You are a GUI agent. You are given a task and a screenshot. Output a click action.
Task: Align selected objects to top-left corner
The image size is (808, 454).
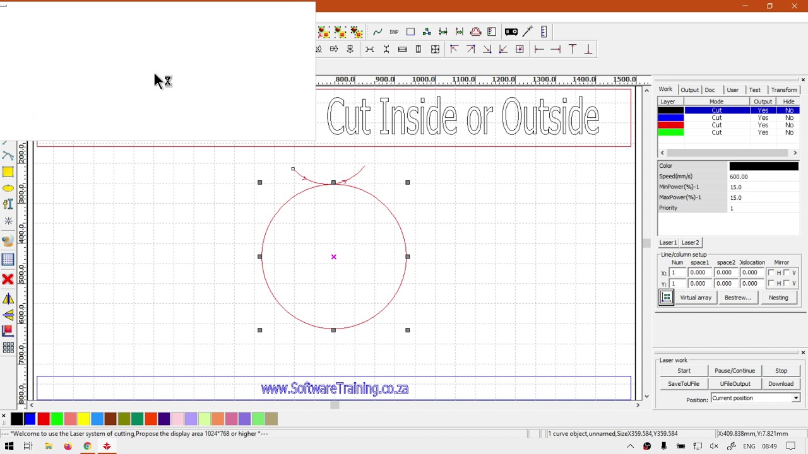click(454, 49)
